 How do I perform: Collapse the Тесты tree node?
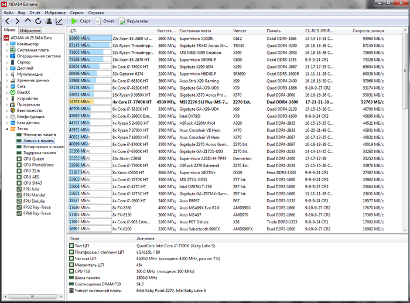point(7,129)
